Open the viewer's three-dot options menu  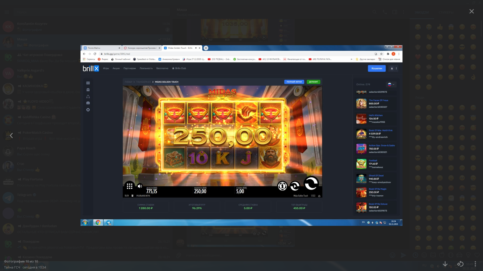point(475,264)
